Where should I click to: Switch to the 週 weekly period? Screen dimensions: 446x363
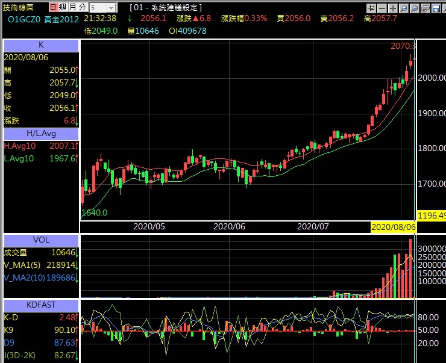click(x=63, y=7)
